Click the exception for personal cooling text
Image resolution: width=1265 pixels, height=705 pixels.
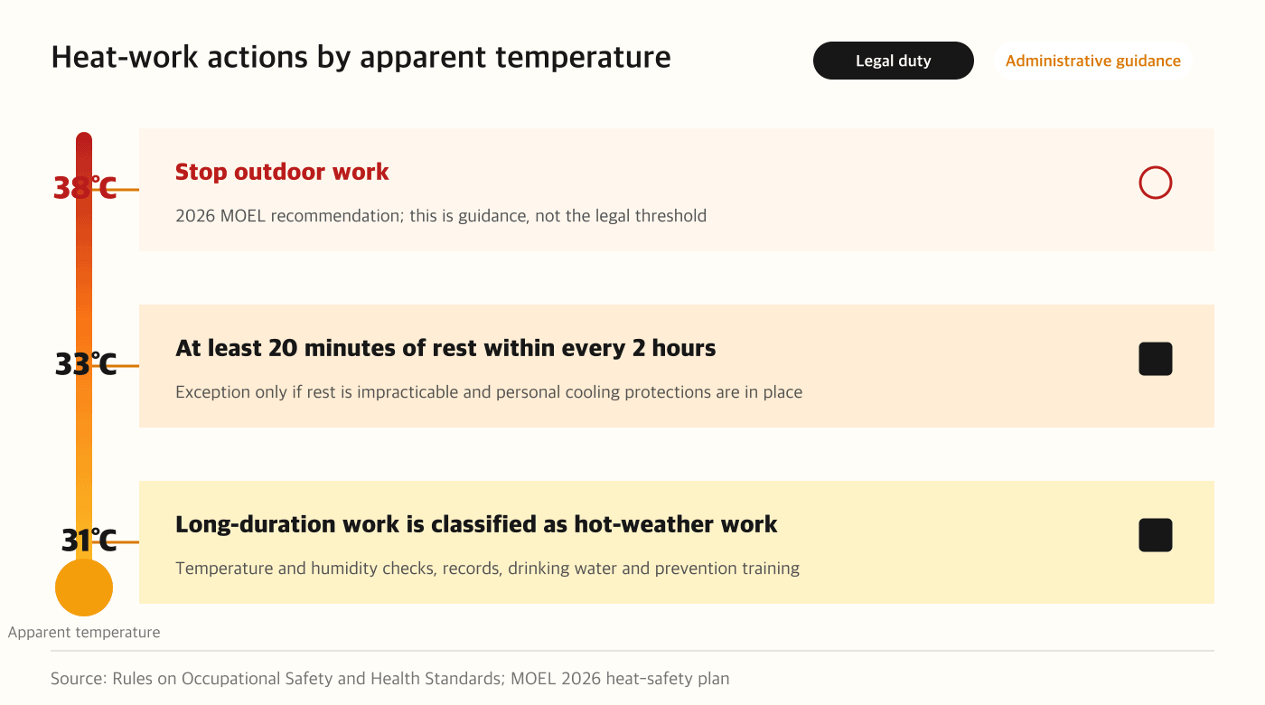(x=489, y=392)
